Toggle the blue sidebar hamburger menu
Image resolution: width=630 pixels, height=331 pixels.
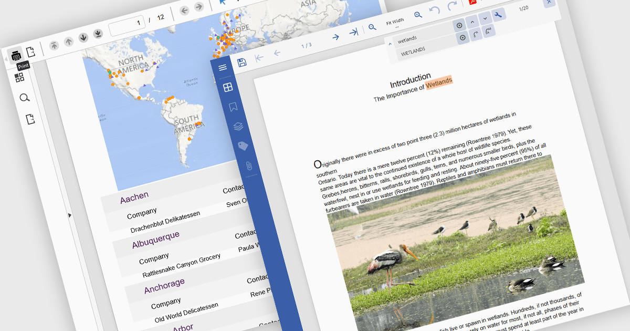[223, 68]
